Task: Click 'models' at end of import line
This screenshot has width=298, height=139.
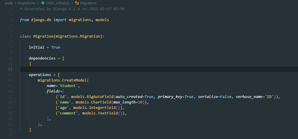Action: pos(102,20)
